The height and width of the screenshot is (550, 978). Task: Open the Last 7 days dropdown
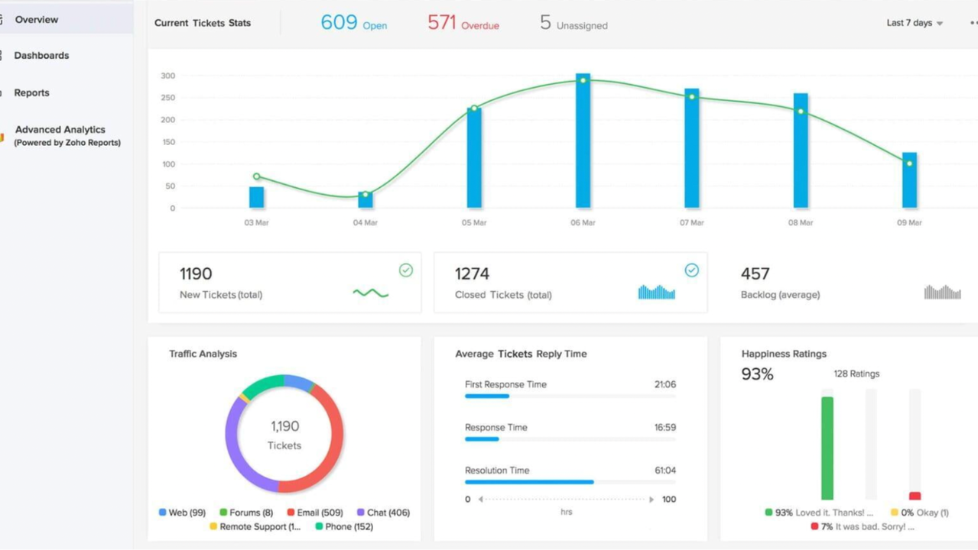915,23
